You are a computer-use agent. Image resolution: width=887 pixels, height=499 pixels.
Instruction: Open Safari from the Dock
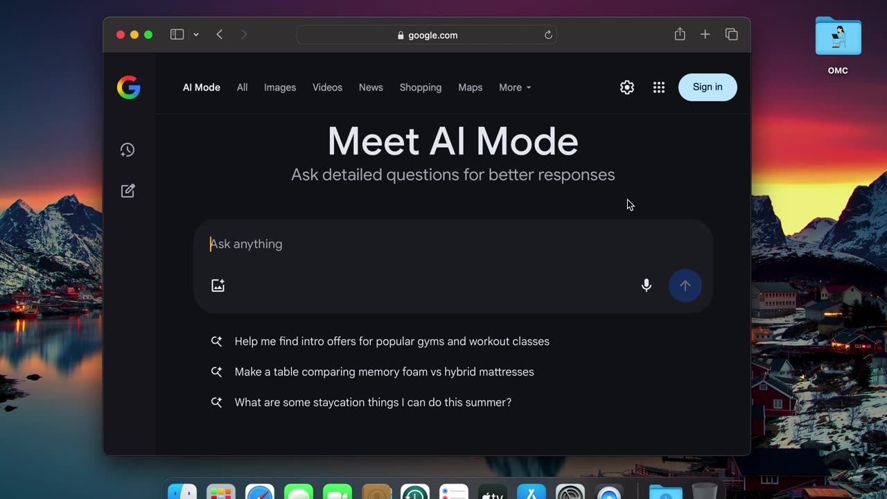[260, 491]
